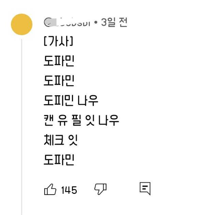Screen dimensions: 210x215
Task: Click the second 도파민 lyric line
Action: pyautogui.click(x=59, y=81)
